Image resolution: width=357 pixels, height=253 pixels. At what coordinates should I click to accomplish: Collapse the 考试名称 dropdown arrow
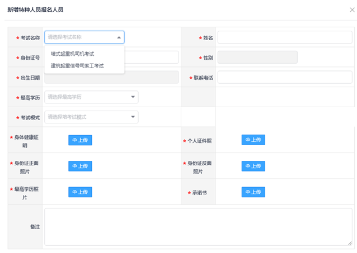(x=119, y=37)
